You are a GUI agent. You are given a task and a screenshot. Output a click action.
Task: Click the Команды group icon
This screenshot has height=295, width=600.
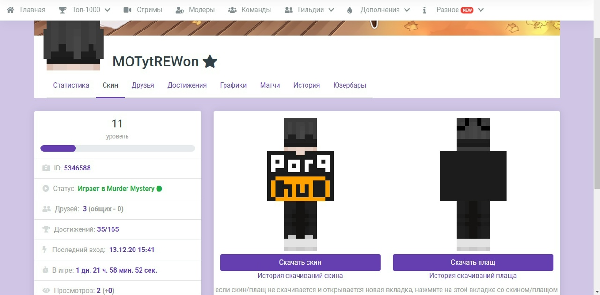pyautogui.click(x=232, y=10)
